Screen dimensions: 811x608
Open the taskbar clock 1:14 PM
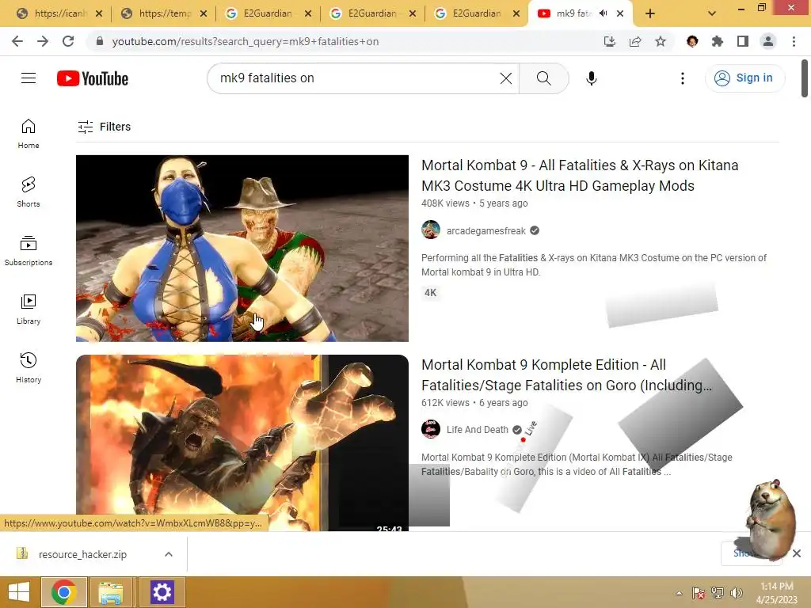click(x=776, y=592)
